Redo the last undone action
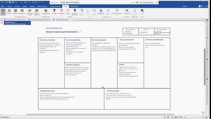The image size is (211, 119). (21, 2)
